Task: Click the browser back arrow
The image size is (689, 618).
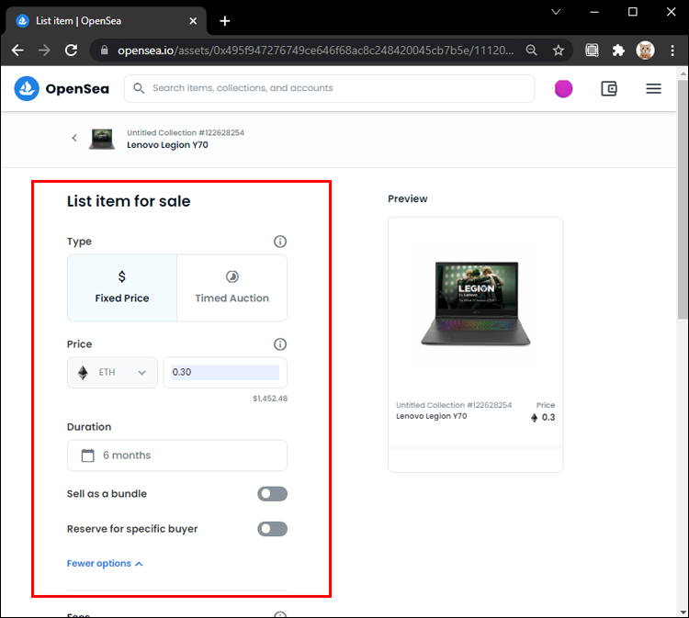Action: click(x=17, y=51)
